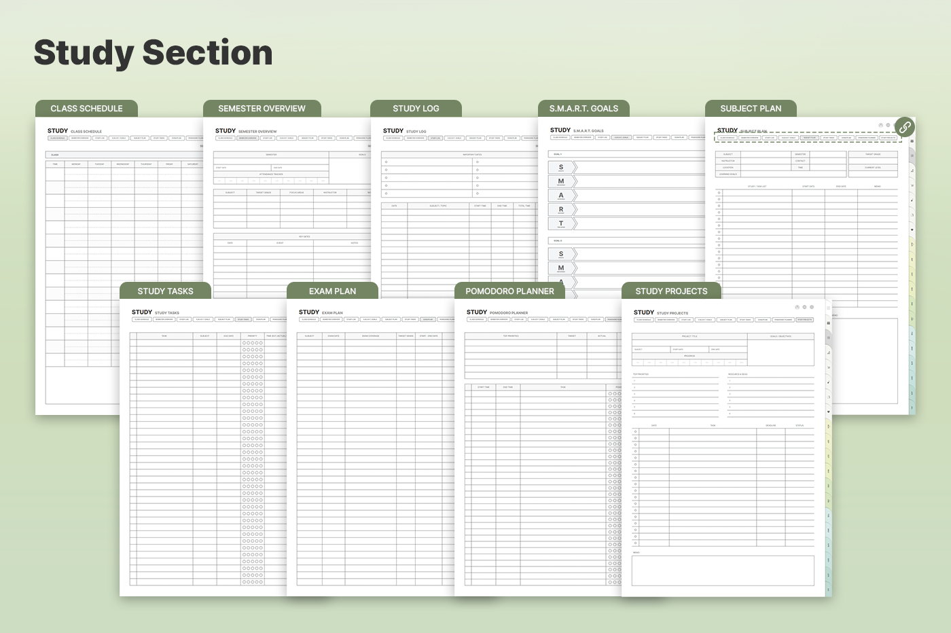The width and height of the screenshot is (951, 633).
Task: Select the Pomodoro Planner green tab label
Action: point(509,291)
